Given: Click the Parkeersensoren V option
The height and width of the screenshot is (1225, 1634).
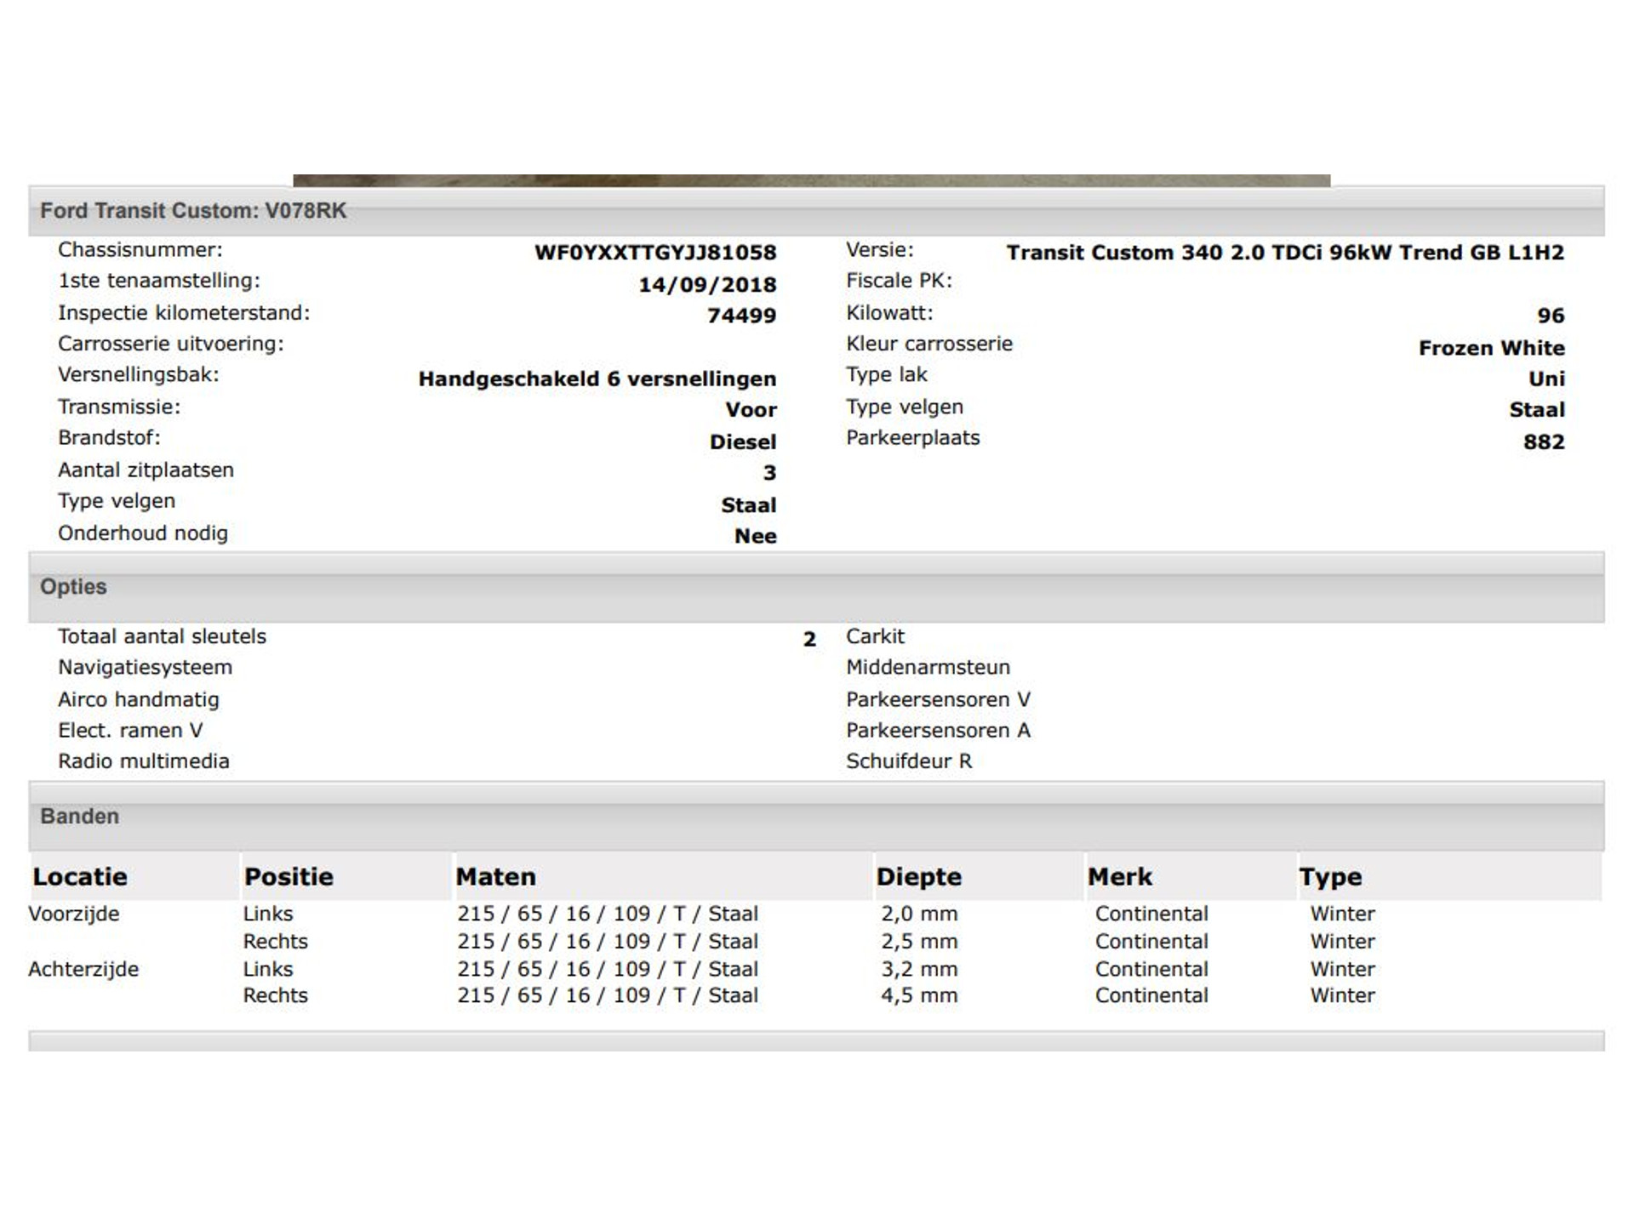Looking at the screenshot, I should pos(937,699).
